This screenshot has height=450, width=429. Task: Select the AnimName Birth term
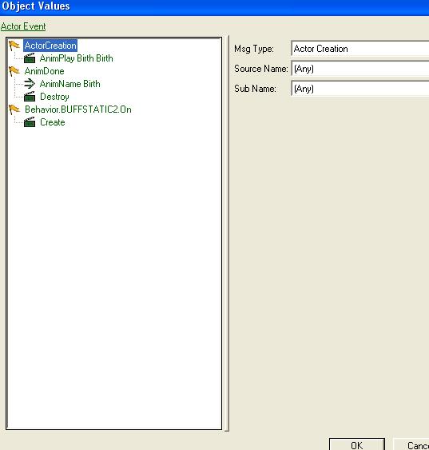(70, 84)
